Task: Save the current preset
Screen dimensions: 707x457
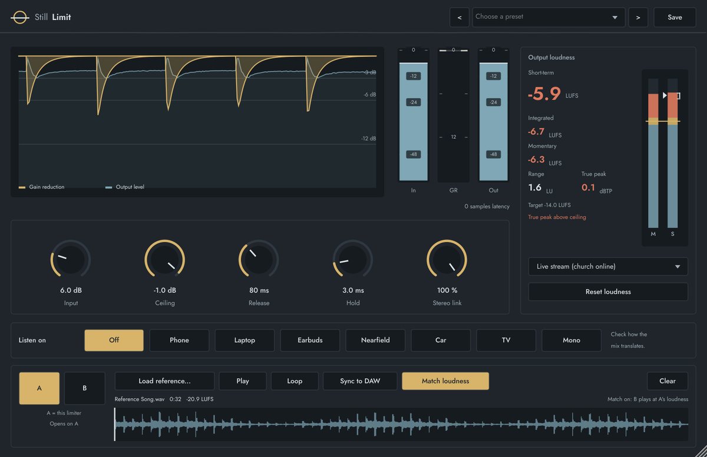Action: [x=675, y=17]
